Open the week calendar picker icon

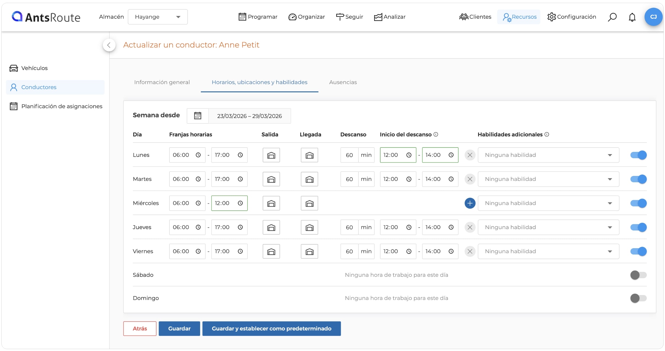point(198,116)
